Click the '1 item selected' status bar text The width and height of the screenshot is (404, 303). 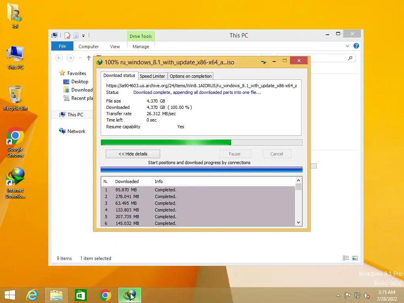click(95, 258)
